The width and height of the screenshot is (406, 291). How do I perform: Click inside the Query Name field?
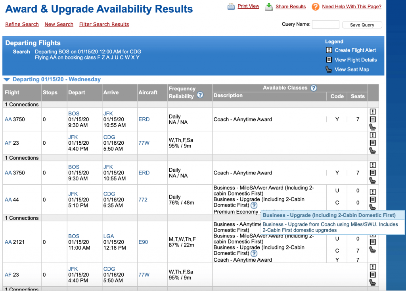[325, 25]
